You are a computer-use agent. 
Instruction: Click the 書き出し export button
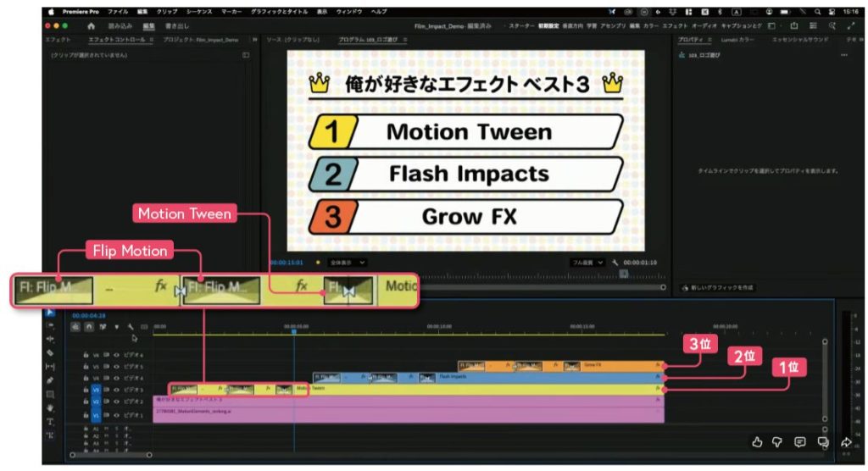pos(177,26)
